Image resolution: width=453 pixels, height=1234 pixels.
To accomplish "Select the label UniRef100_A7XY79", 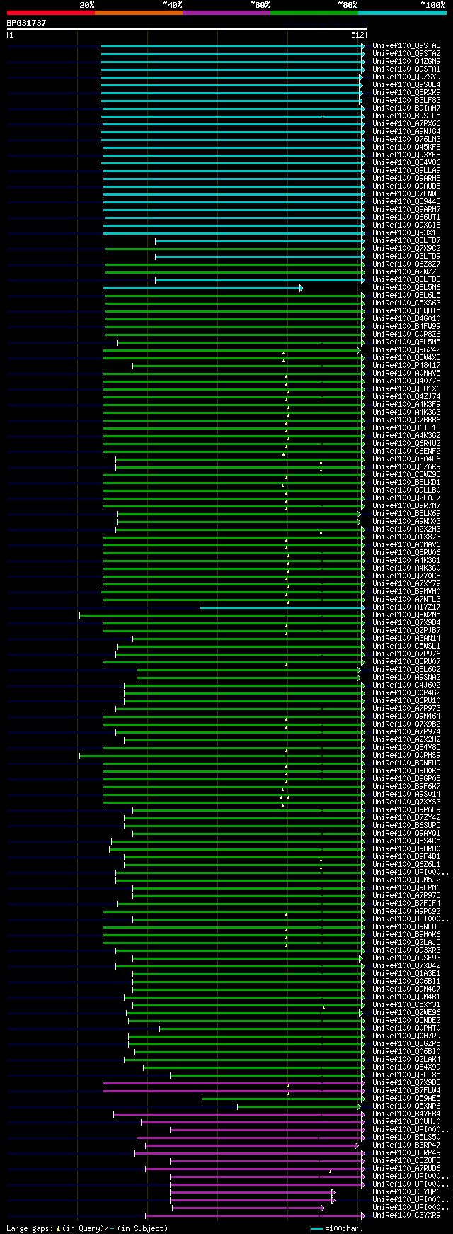I will pos(406,584).
